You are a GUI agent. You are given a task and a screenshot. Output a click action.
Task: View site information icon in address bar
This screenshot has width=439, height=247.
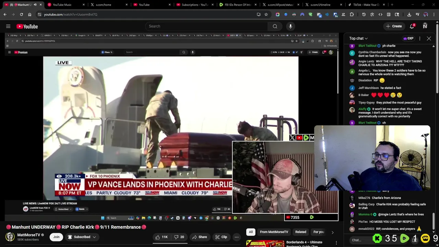point(39,14)
